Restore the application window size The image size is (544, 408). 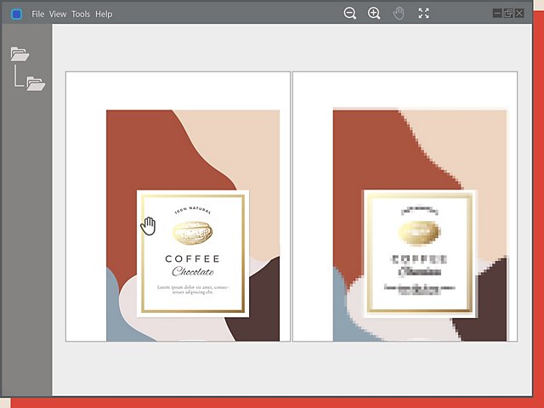click(x=508, y=14)
